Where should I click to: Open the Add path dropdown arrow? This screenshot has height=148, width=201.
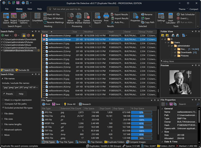click(10, 35)
